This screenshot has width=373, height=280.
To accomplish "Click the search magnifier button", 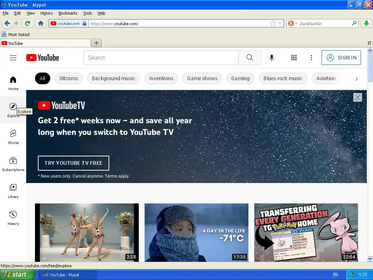I will pos(250,58).
